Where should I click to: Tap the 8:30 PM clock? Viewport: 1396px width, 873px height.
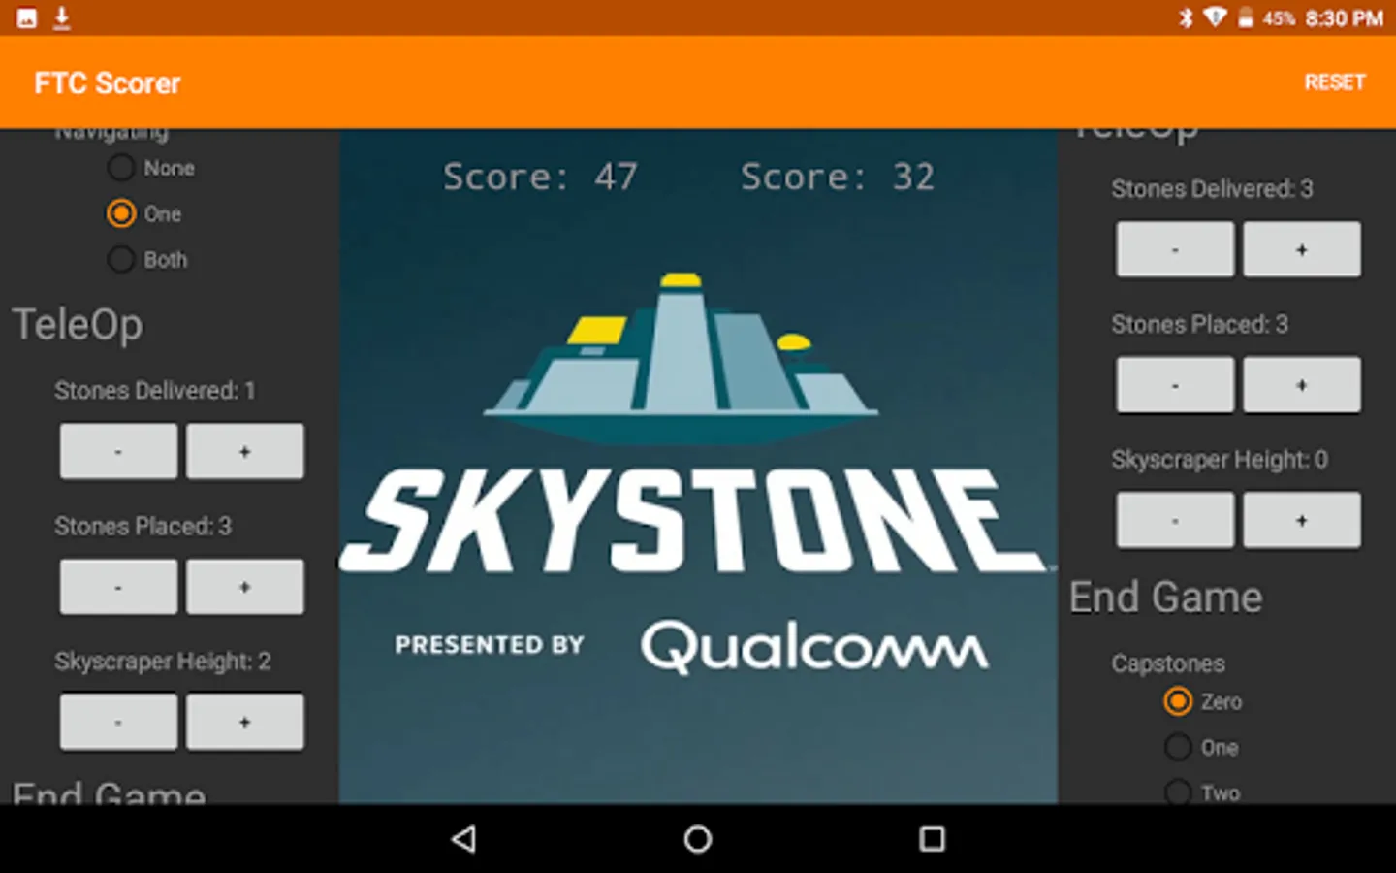1344,18
